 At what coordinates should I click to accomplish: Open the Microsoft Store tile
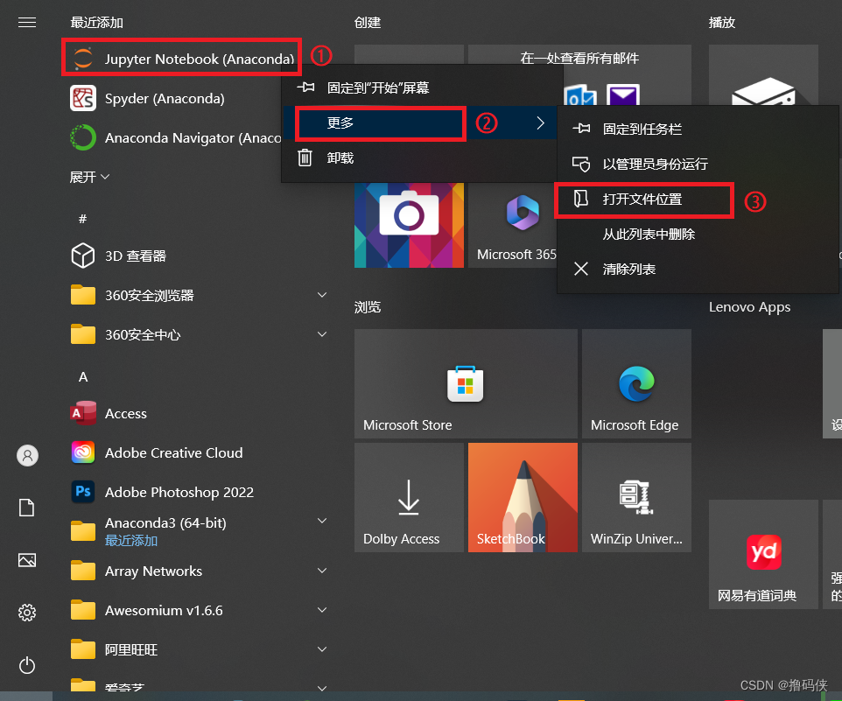[466, 384]
